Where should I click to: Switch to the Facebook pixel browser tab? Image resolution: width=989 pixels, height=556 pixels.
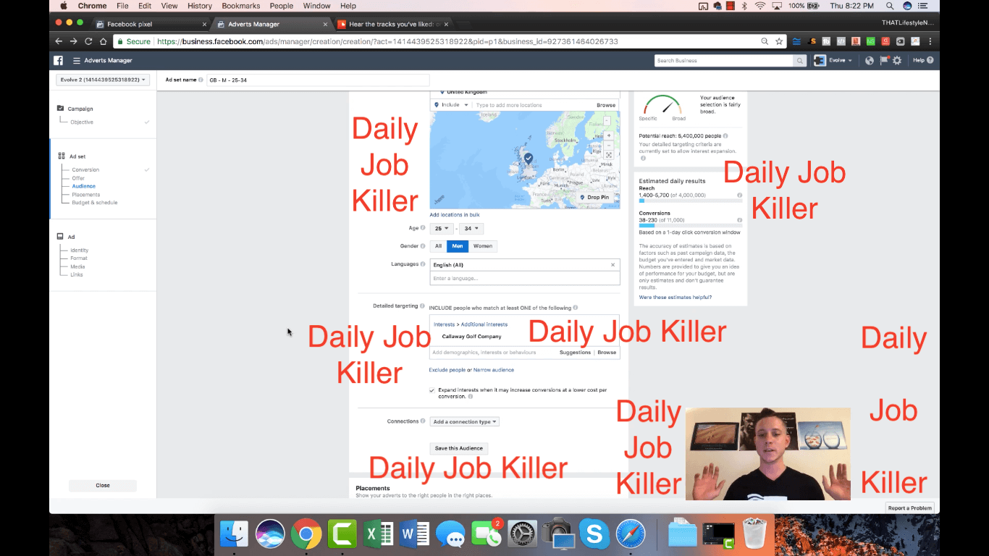(x=151, y=24)
